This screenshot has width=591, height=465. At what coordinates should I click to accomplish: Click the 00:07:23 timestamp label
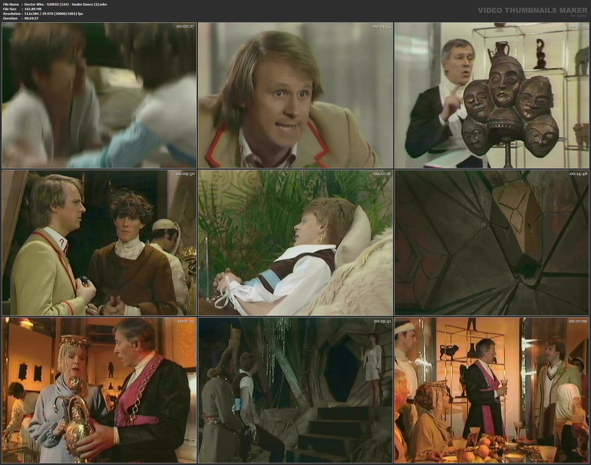pyautogui.click(x=578, y=26)
